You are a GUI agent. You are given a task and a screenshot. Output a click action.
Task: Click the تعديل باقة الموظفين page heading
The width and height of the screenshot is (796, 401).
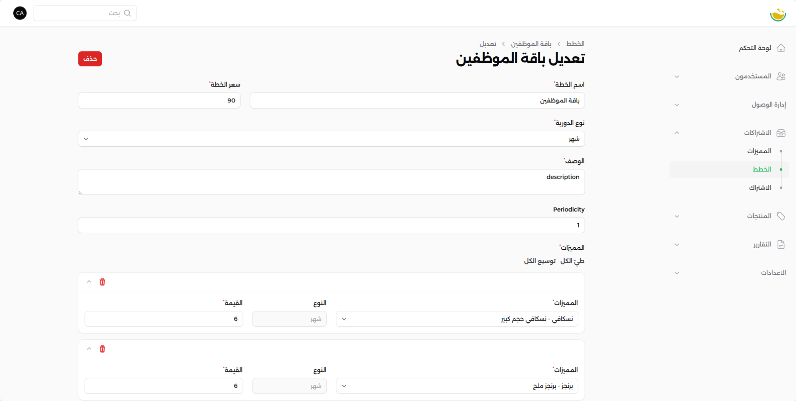[x=520, y=58]
